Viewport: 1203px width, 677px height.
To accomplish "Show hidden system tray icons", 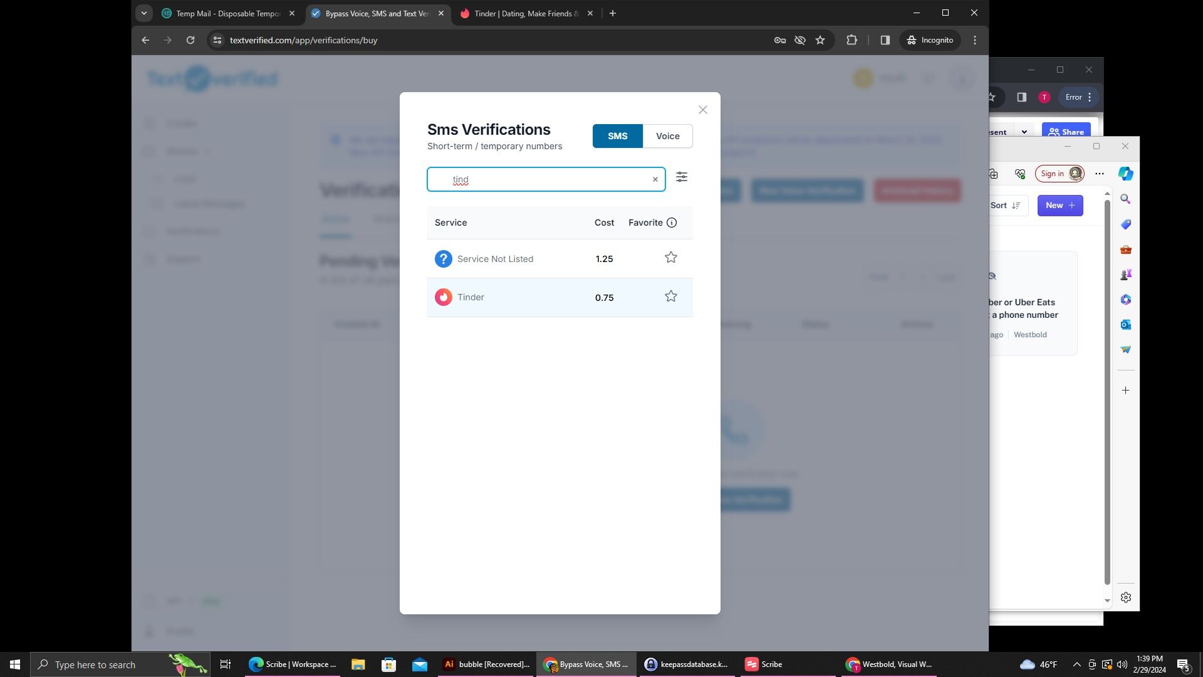I will pyautogui.click(x=1076, y=664).
